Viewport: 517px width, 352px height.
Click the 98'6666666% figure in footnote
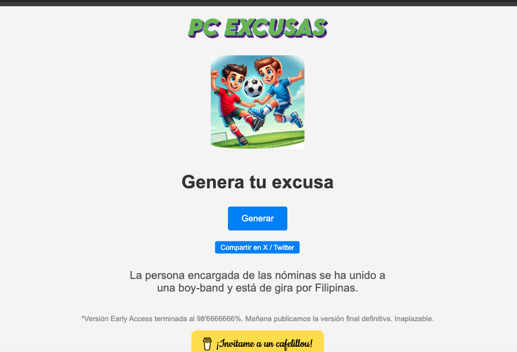(x=219, y=319)
